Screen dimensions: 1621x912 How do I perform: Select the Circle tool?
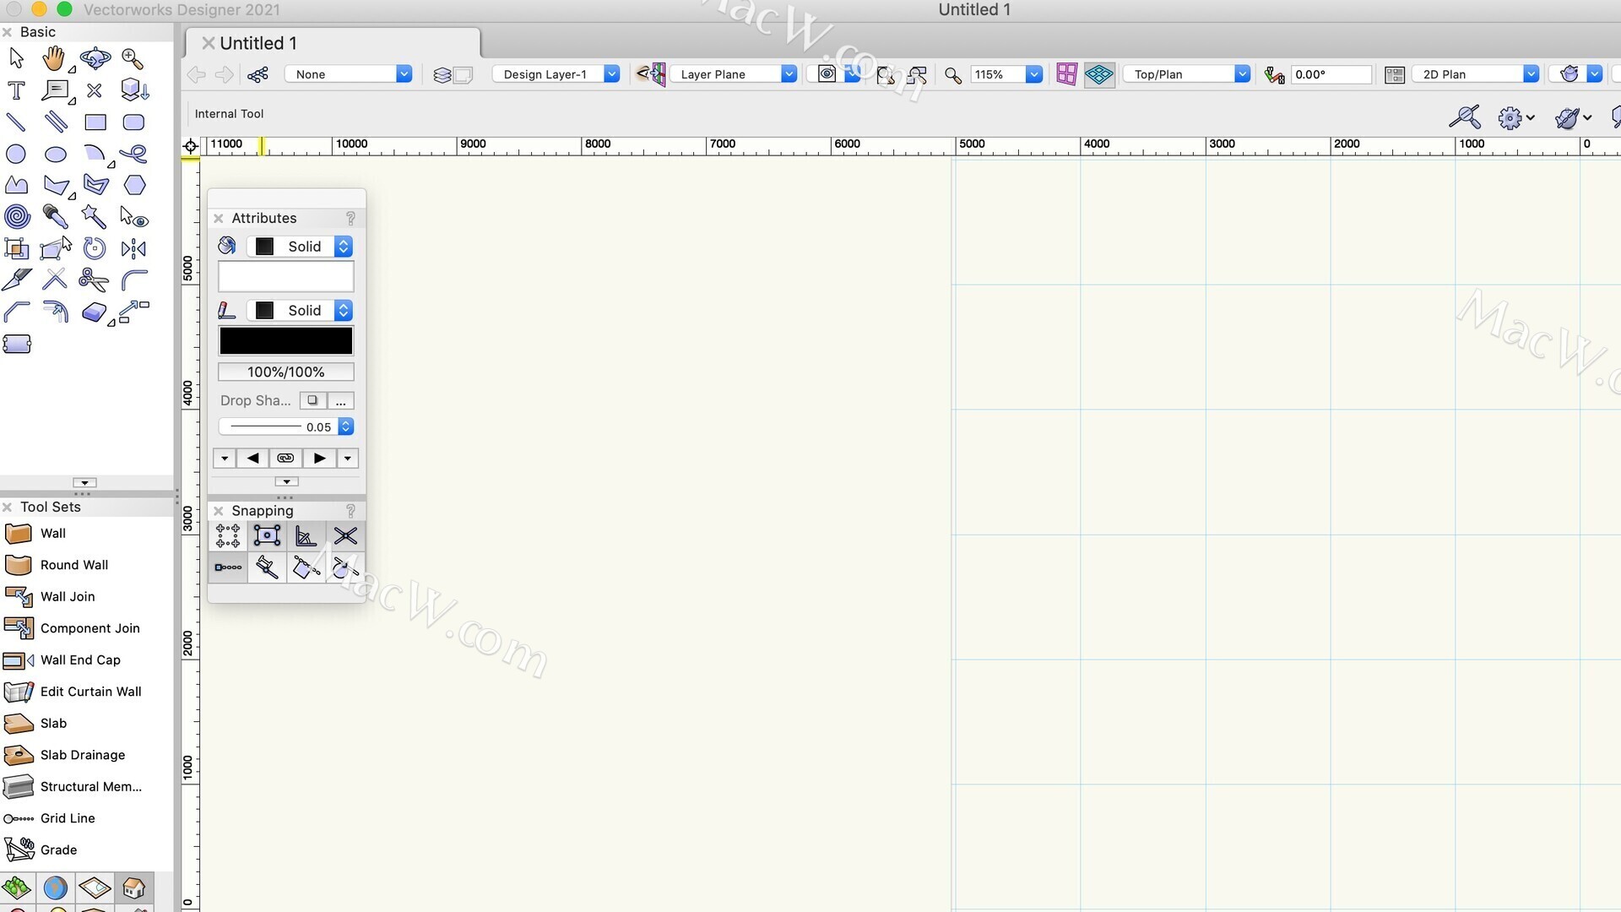(x=16, y=154)
